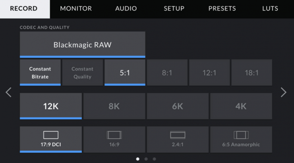
Task: Jump to second page indicator dot
Action: coord(146,159)
